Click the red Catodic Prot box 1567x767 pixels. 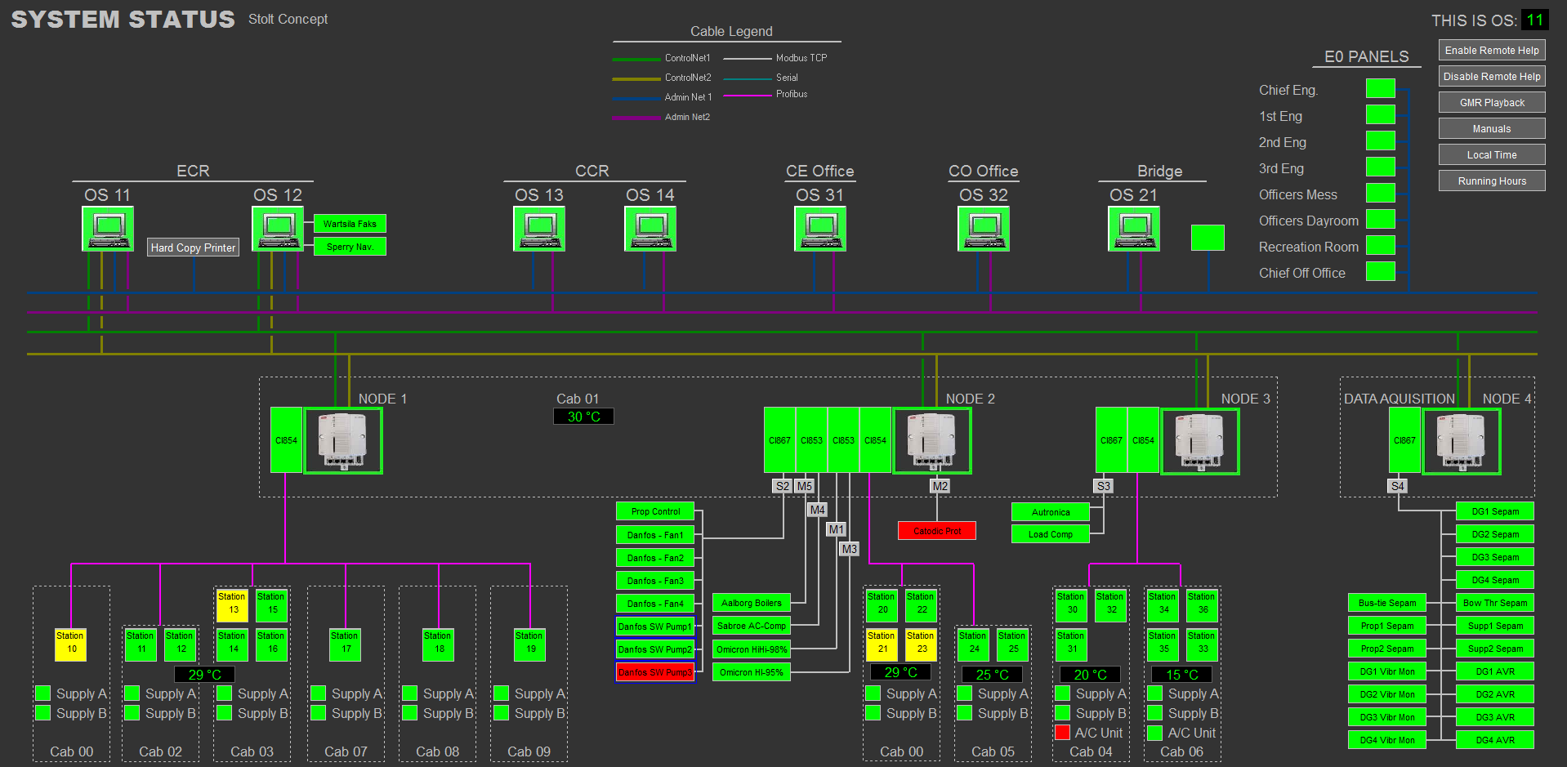point(936,531)
